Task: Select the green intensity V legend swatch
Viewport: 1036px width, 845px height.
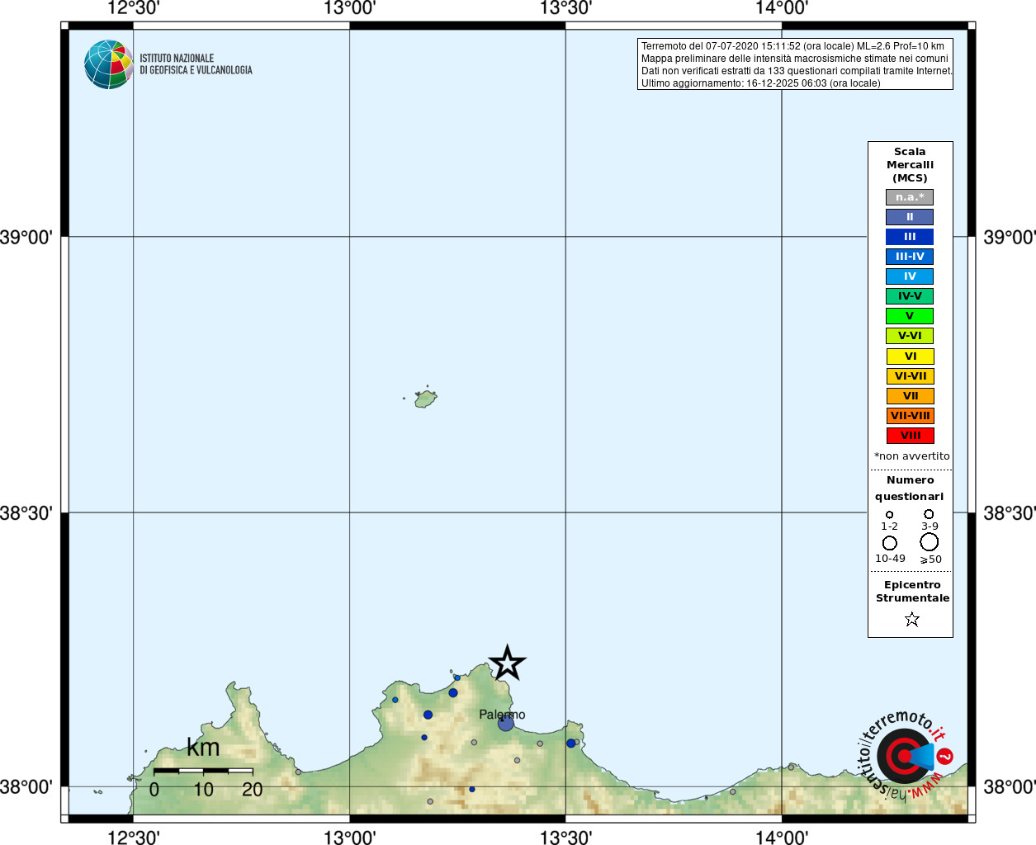Action: click(x=910, y=316)
